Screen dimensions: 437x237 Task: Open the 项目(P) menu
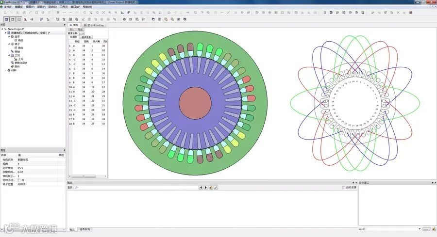[x=41, y=7]
